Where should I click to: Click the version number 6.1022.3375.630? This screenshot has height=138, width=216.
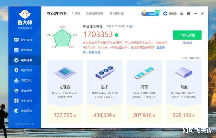[x=25, y=124]
